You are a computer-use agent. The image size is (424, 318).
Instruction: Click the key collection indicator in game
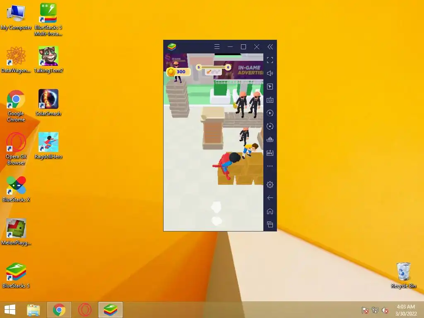tap(213, 72)
